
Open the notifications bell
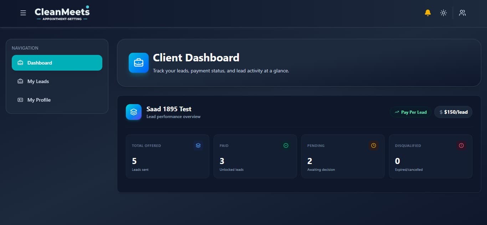tap(428, 13)
